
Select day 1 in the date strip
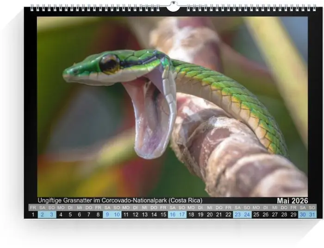coord(33,215)
